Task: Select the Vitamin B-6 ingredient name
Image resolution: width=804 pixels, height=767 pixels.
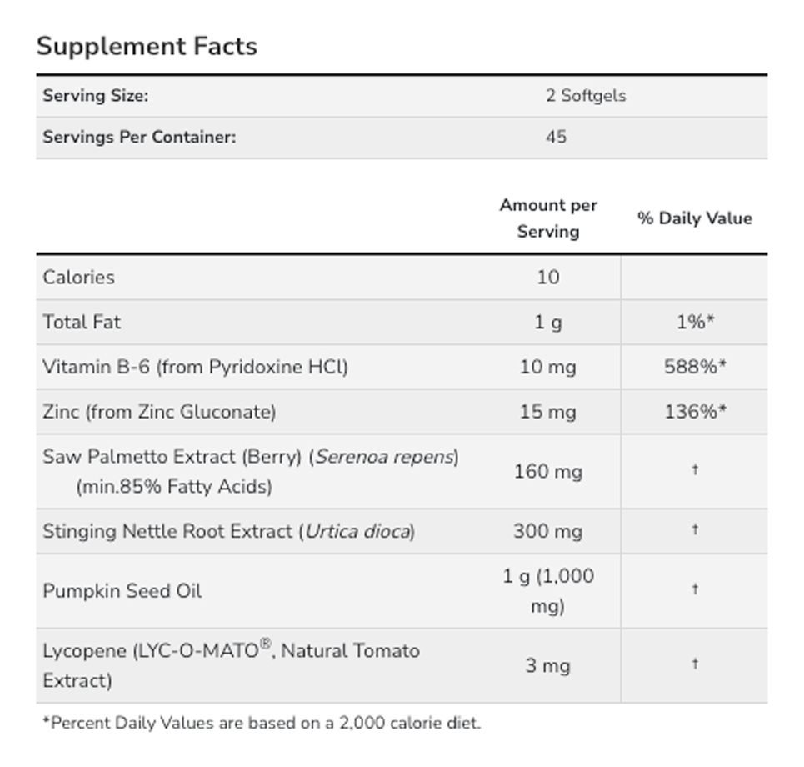Action: [195, 367]
